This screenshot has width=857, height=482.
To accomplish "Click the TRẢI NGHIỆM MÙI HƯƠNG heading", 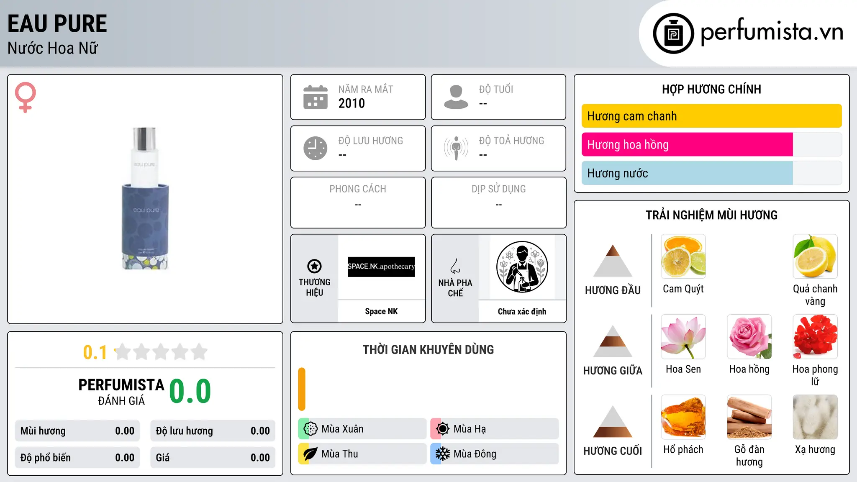I will 712,215.
